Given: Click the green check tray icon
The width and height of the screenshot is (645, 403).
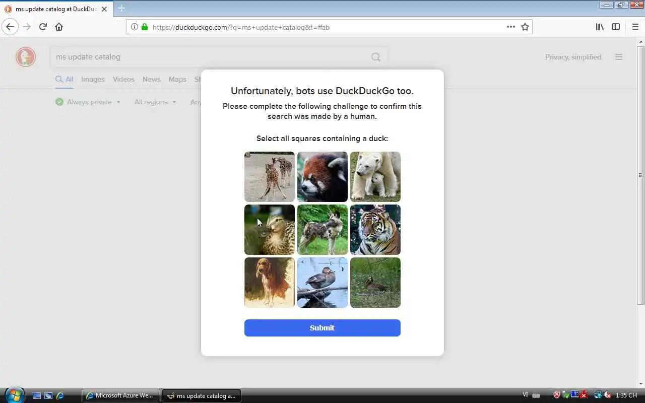Looking at the screenshot, I should pyautogui.click(x=566, y=395).
